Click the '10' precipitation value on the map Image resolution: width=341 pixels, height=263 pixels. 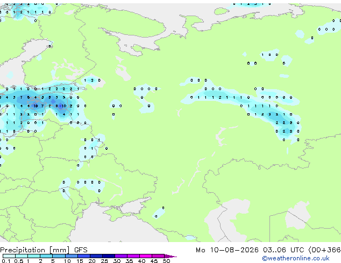(64, 106)
